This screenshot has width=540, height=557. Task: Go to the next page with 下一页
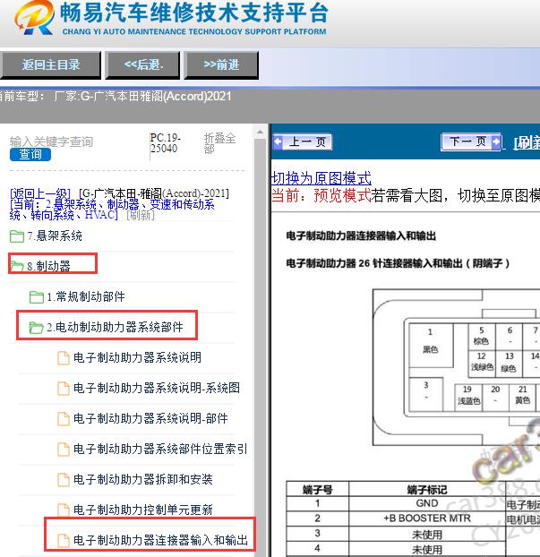471,142
